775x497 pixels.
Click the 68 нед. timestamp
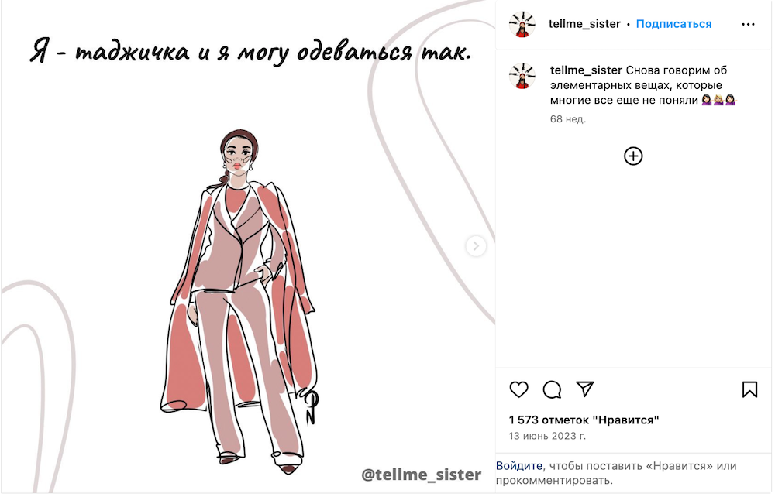click(568, 119)
